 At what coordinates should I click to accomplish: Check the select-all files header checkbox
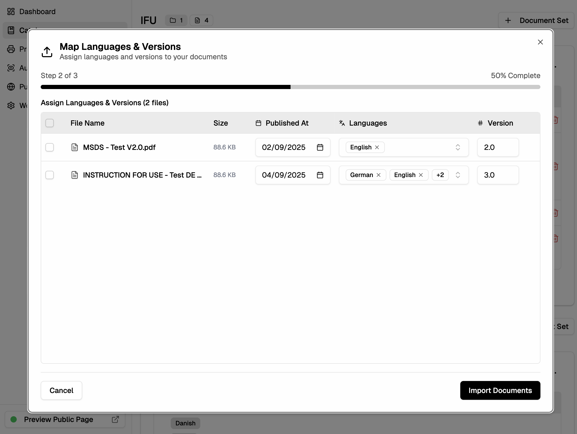click(50, 123)
